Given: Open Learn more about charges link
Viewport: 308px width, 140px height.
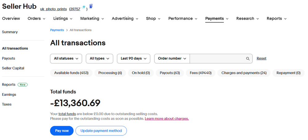Looking at the screenshot, I should [x=167, y=119].
